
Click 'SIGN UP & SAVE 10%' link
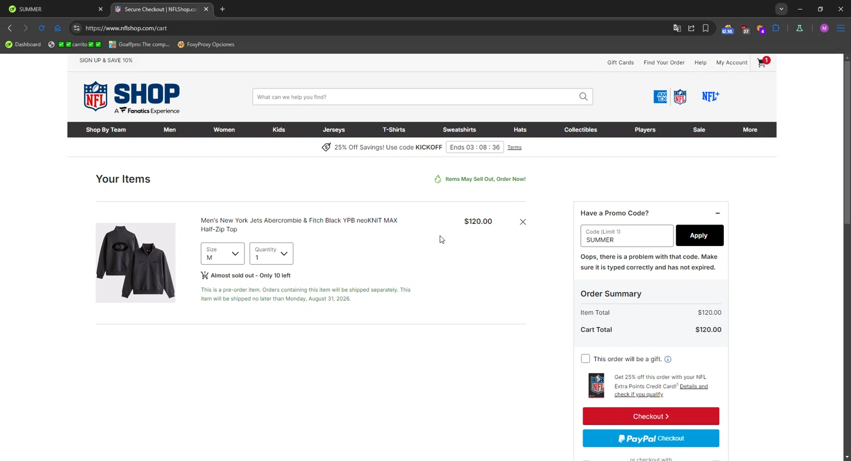[106, 60]
